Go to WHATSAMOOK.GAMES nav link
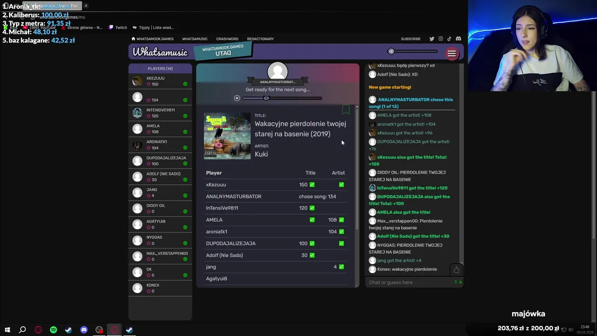 (x=155, y=39)
